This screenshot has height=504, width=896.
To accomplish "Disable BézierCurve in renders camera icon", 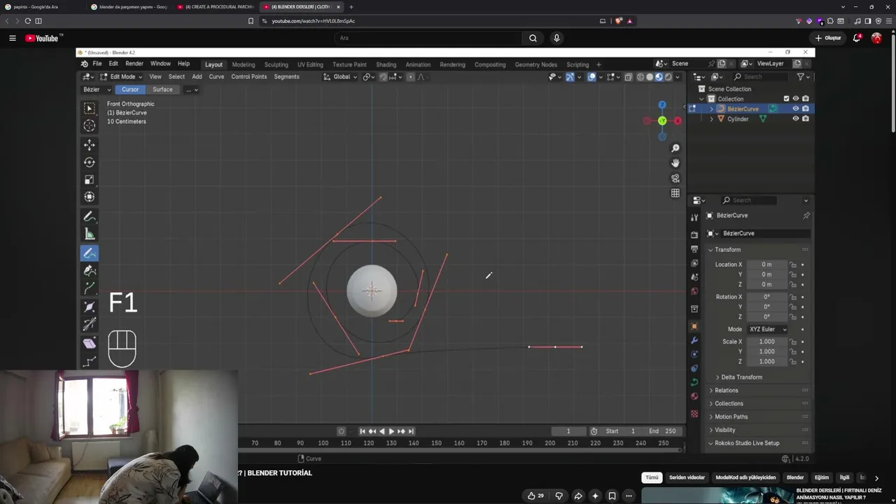I will point(806,108).
